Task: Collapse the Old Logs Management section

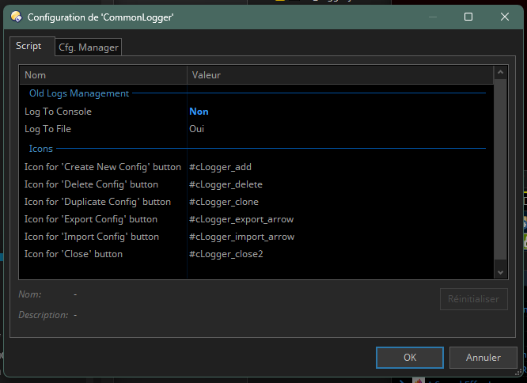Action: [x=78, y=93]
